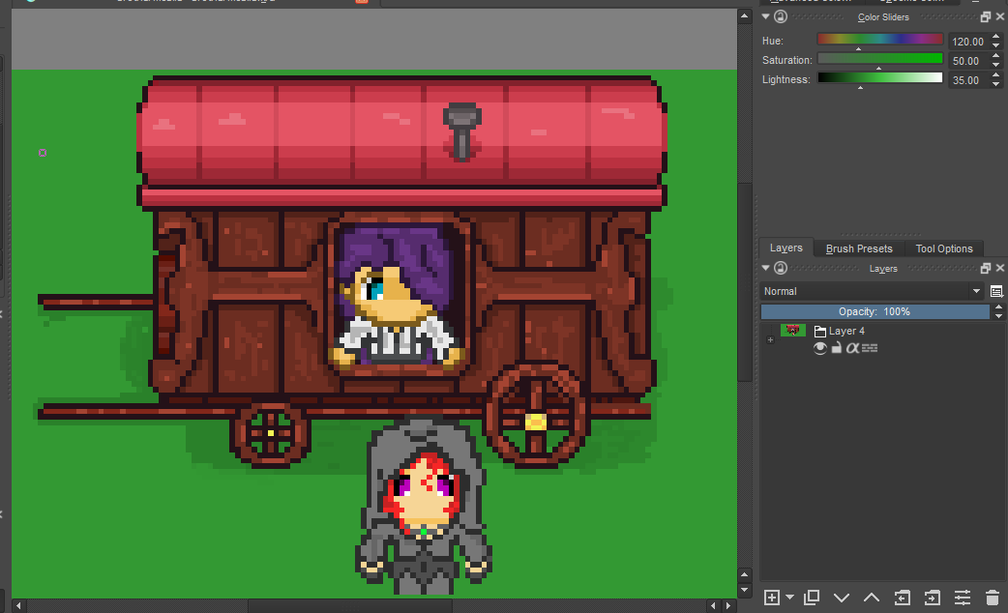Move layer out of group
Screen dimensions: 1008x613
pos(902,598)
